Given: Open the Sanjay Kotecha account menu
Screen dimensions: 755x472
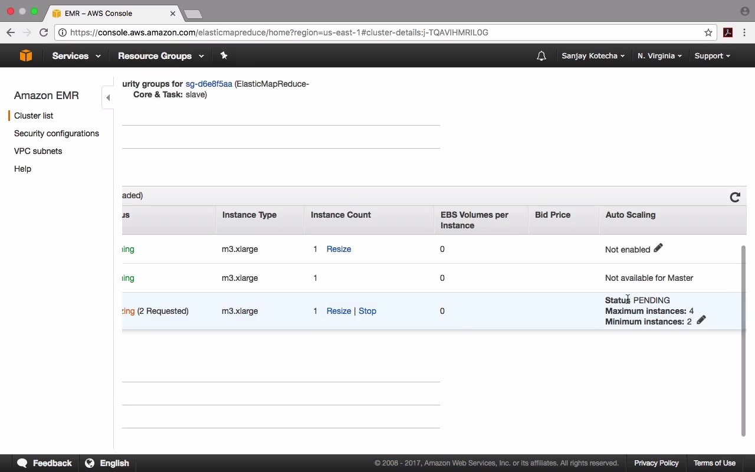Looking at the screenshot, I should coord(593,56).
